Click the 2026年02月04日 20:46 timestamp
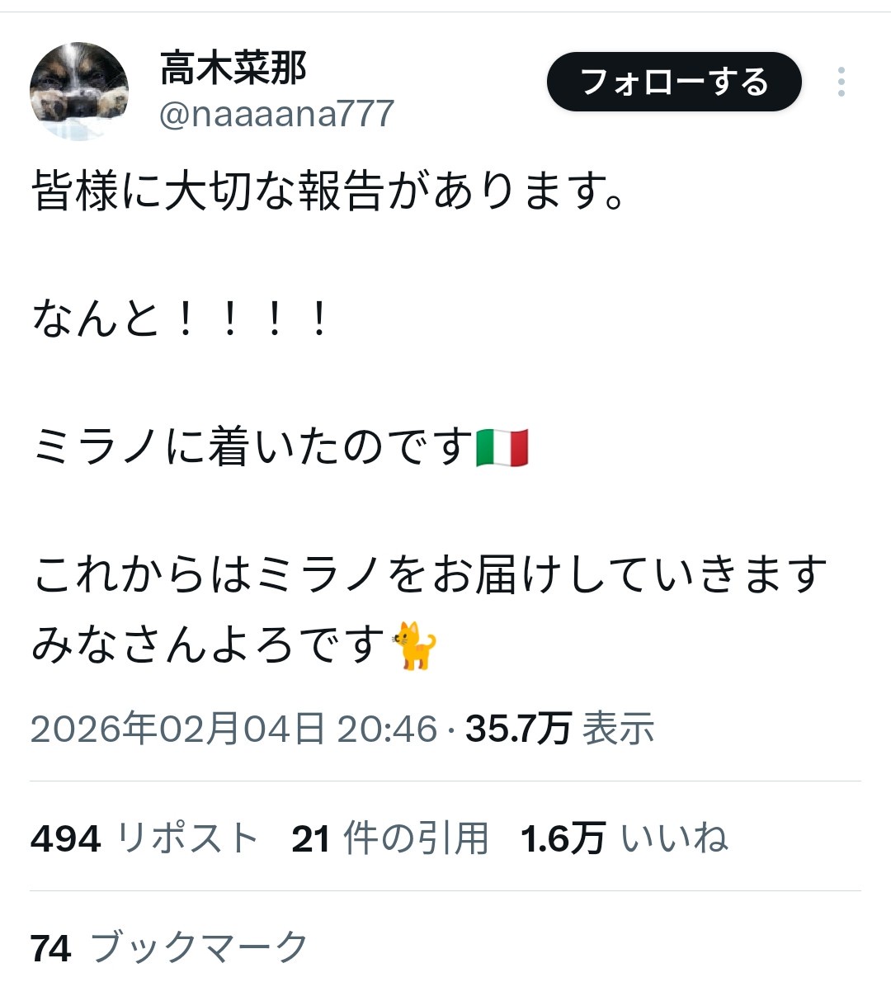The height and width of the screenshot is (982, 891). coord(233,729)
